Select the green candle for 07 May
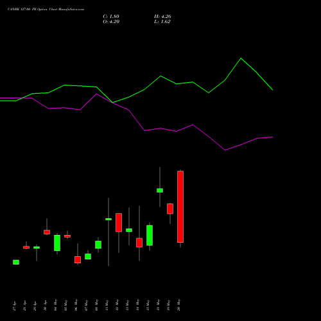 tap(88, 256)
